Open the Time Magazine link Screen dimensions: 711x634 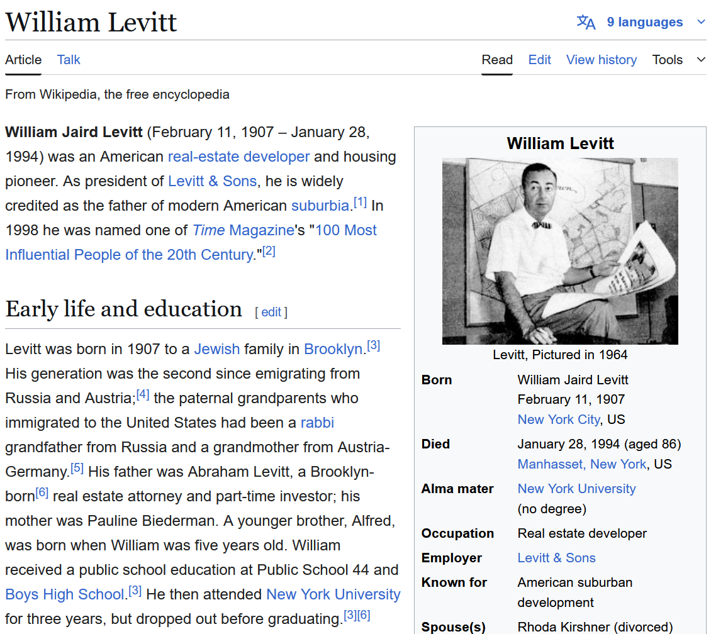[244, 230]
